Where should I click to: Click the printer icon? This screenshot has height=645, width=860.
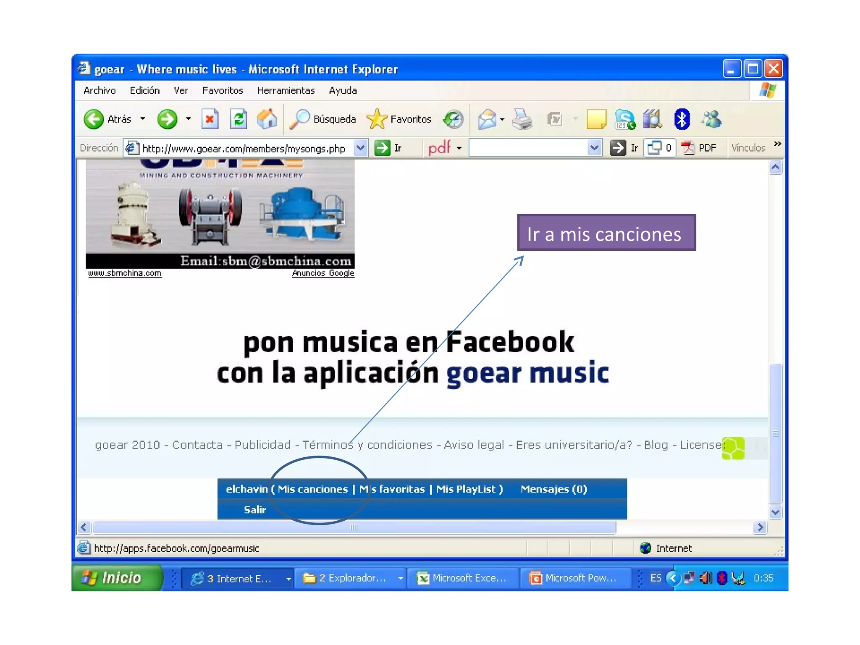tap(522, 119)
